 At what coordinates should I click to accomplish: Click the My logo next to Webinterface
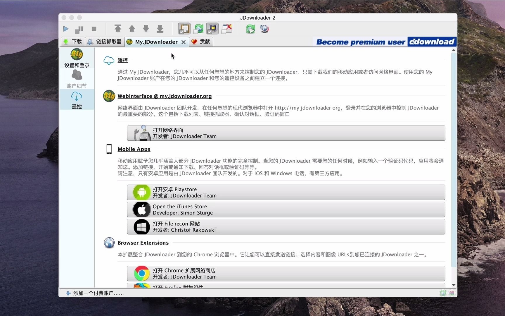pos(109,96)
